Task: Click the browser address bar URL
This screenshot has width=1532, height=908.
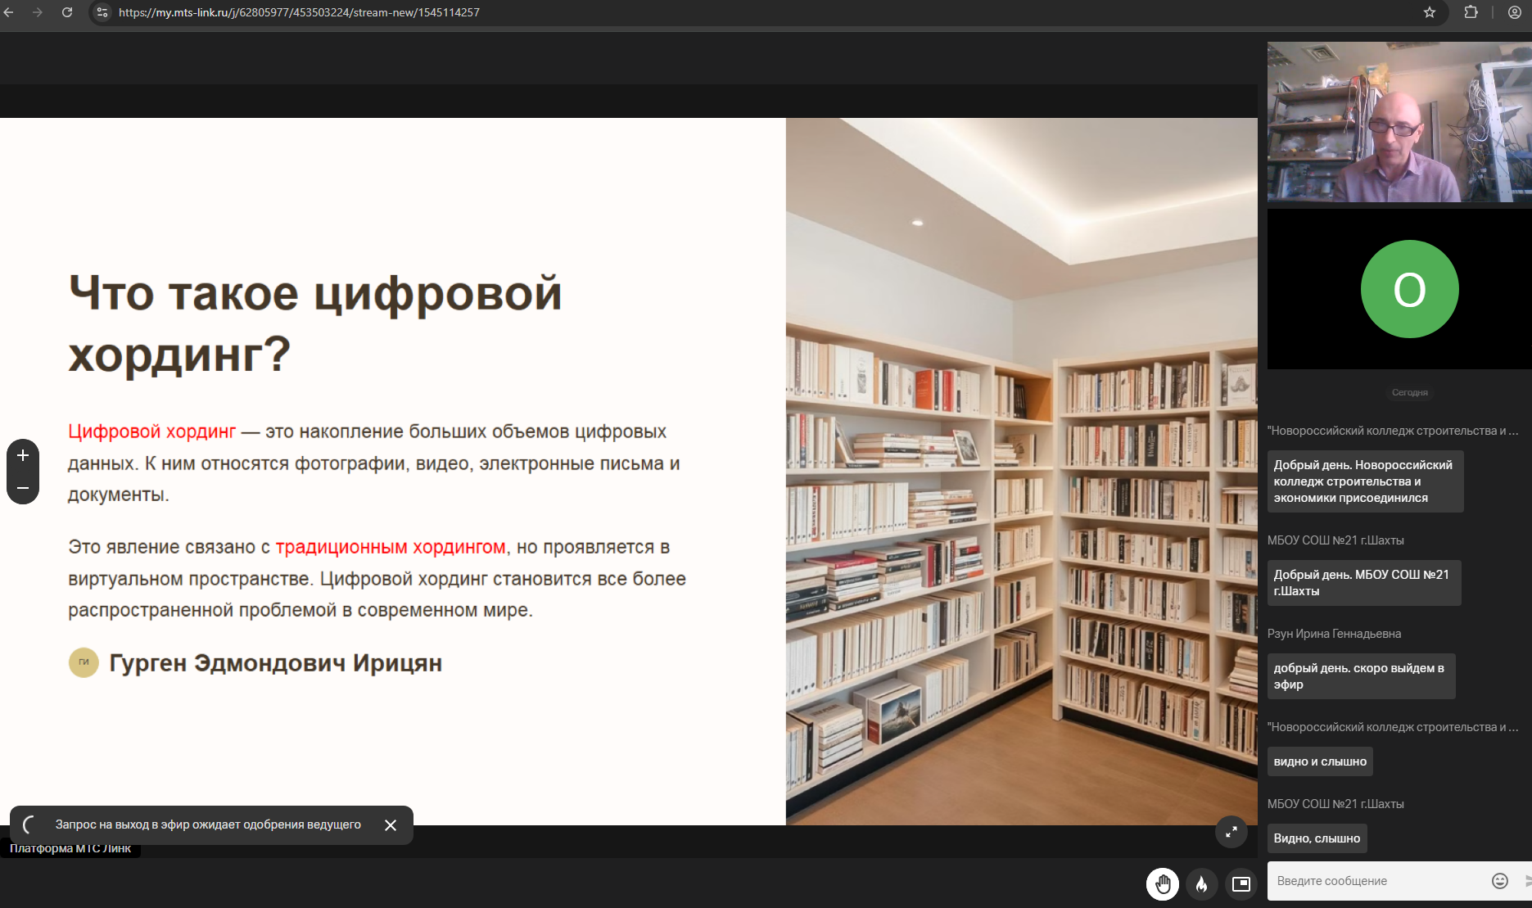Action: pos(299,12)
